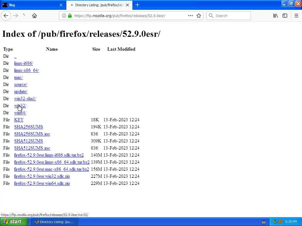302x226 pixels.
Task: Open the Library bookmarks and history icon
Action: coord(275,16)
